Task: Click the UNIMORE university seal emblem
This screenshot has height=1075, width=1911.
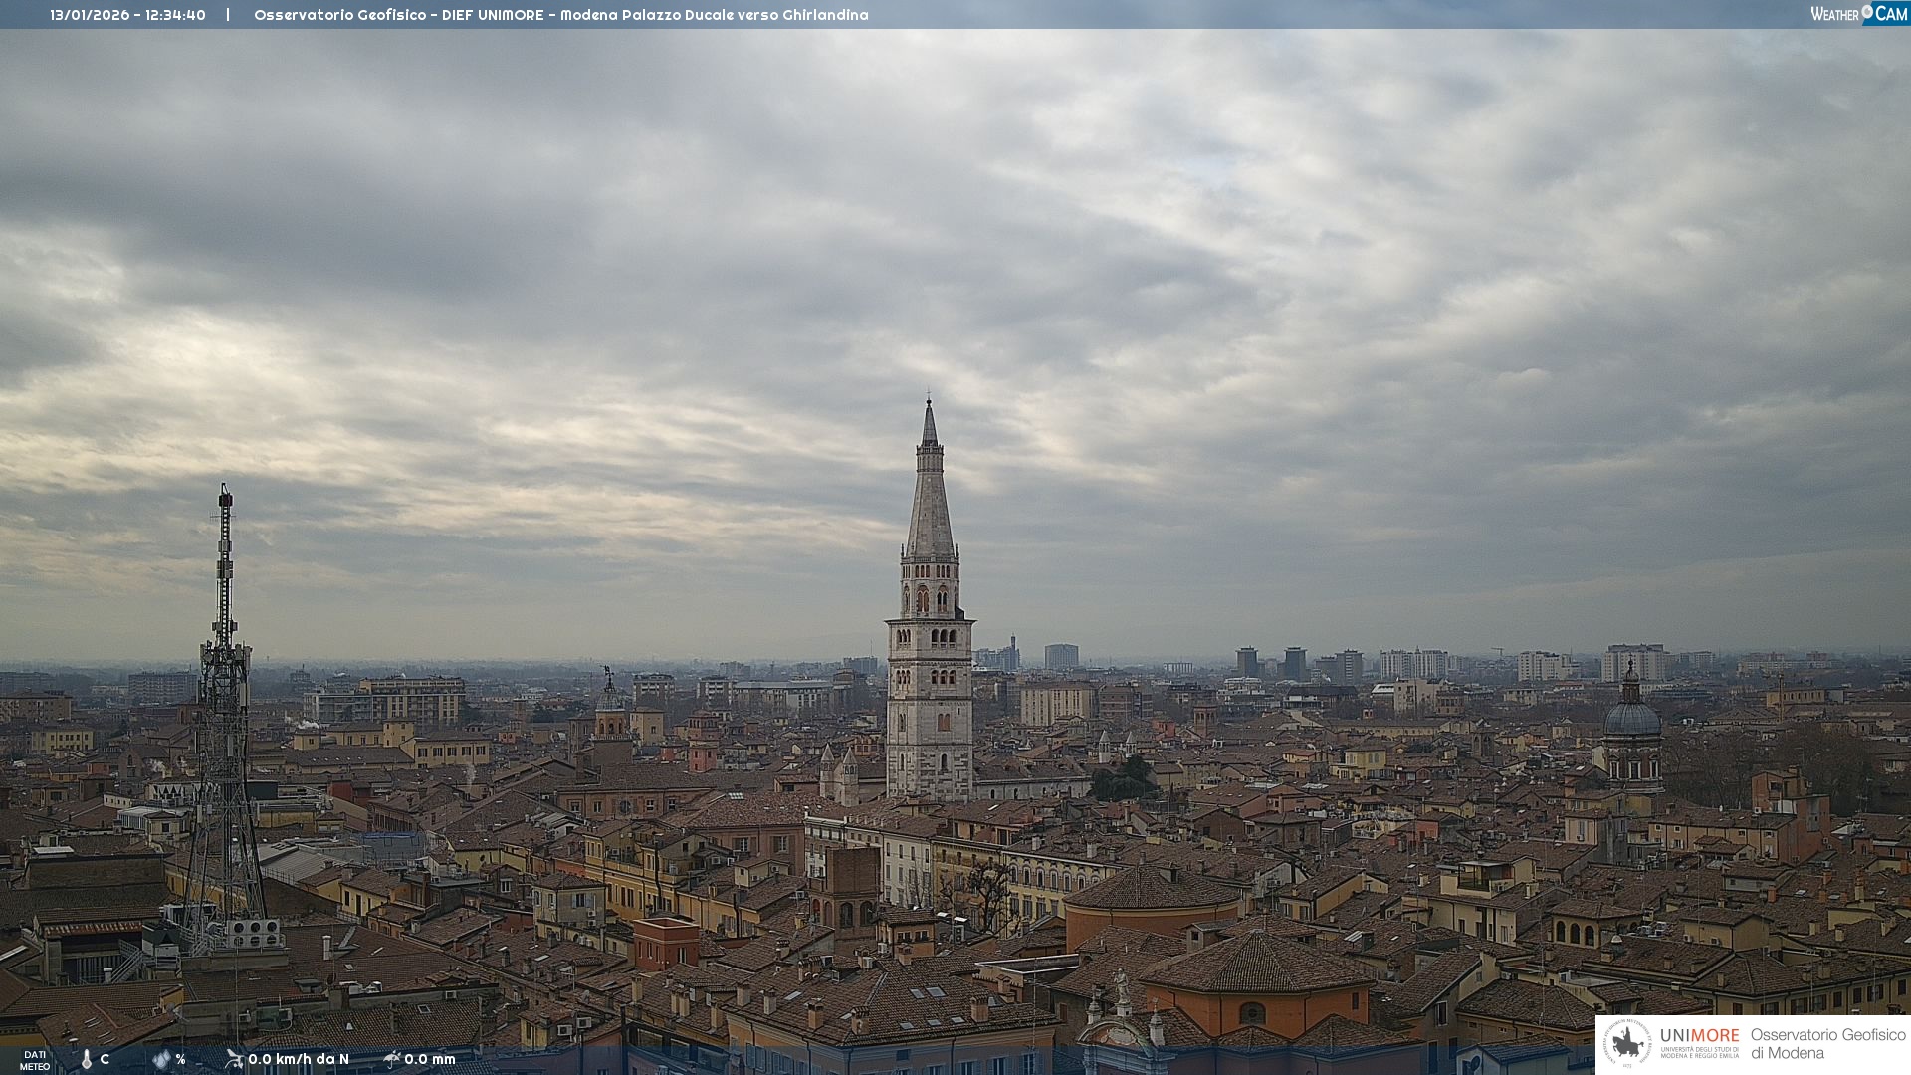Action: [1626, 1043]
